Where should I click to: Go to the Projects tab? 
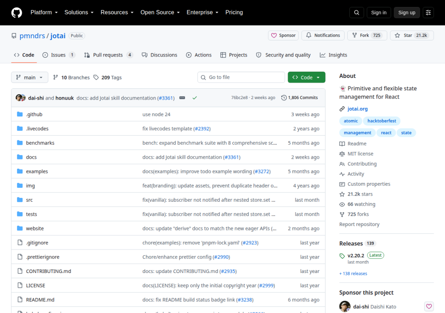(x=234, y=55)
